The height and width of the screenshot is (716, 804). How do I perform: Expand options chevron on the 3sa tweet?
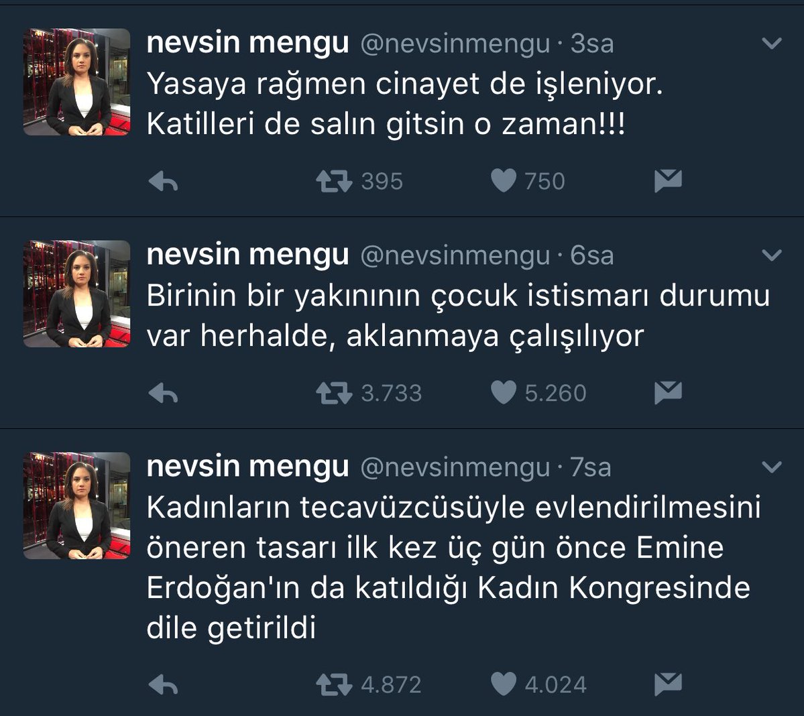point(772,44)
